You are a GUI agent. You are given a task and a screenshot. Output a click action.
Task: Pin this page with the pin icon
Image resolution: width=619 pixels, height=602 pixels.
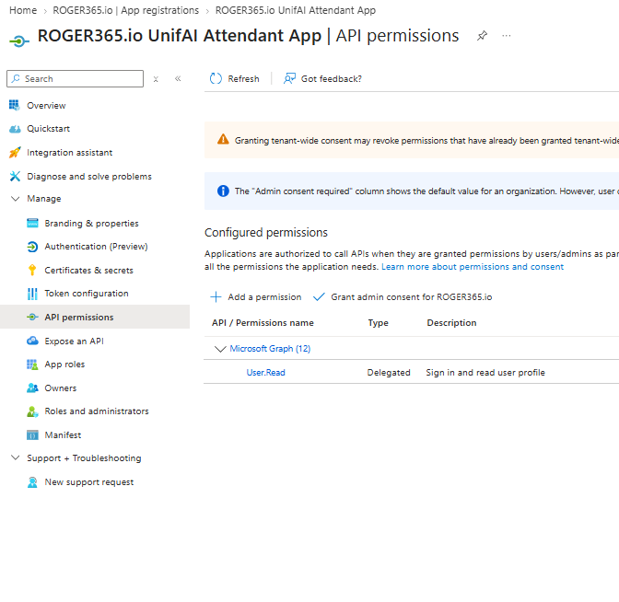point(482,36)
